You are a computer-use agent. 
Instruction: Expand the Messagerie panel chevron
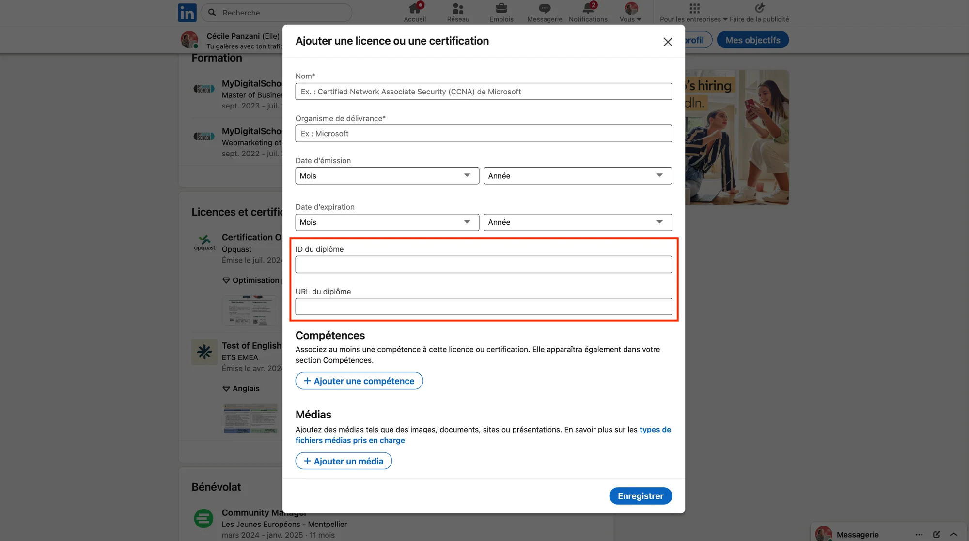pyautogui.click(x=953, y=535)
